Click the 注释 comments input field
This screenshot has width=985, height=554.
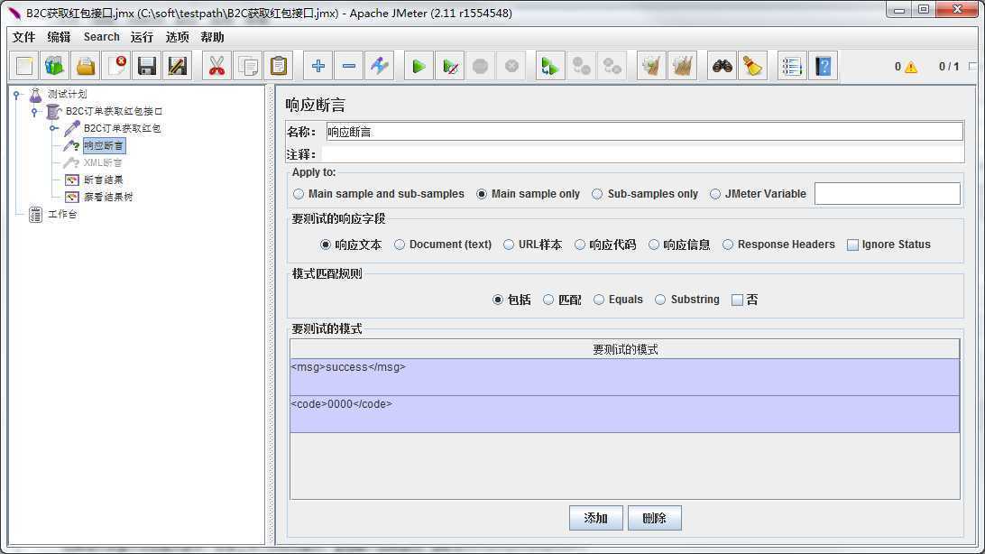pos(642,154)
